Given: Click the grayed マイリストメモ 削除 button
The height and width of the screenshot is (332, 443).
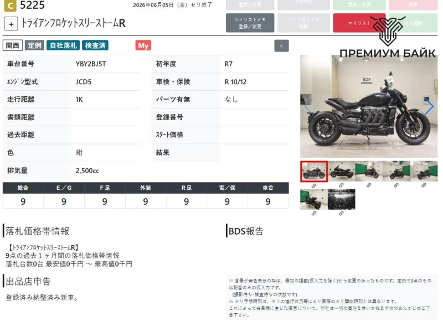Looking at the screenshot, I should (x=303, y=23).
